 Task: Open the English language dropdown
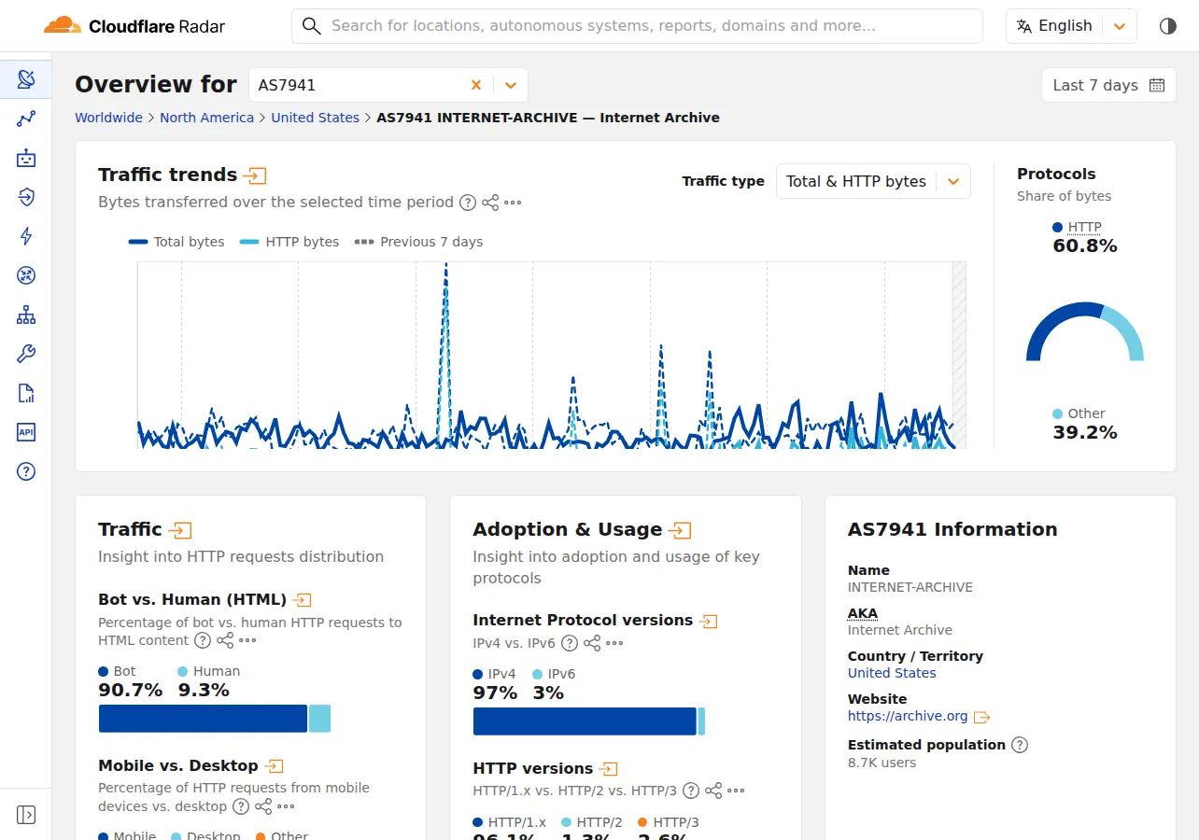click(x=1071, y=26)
